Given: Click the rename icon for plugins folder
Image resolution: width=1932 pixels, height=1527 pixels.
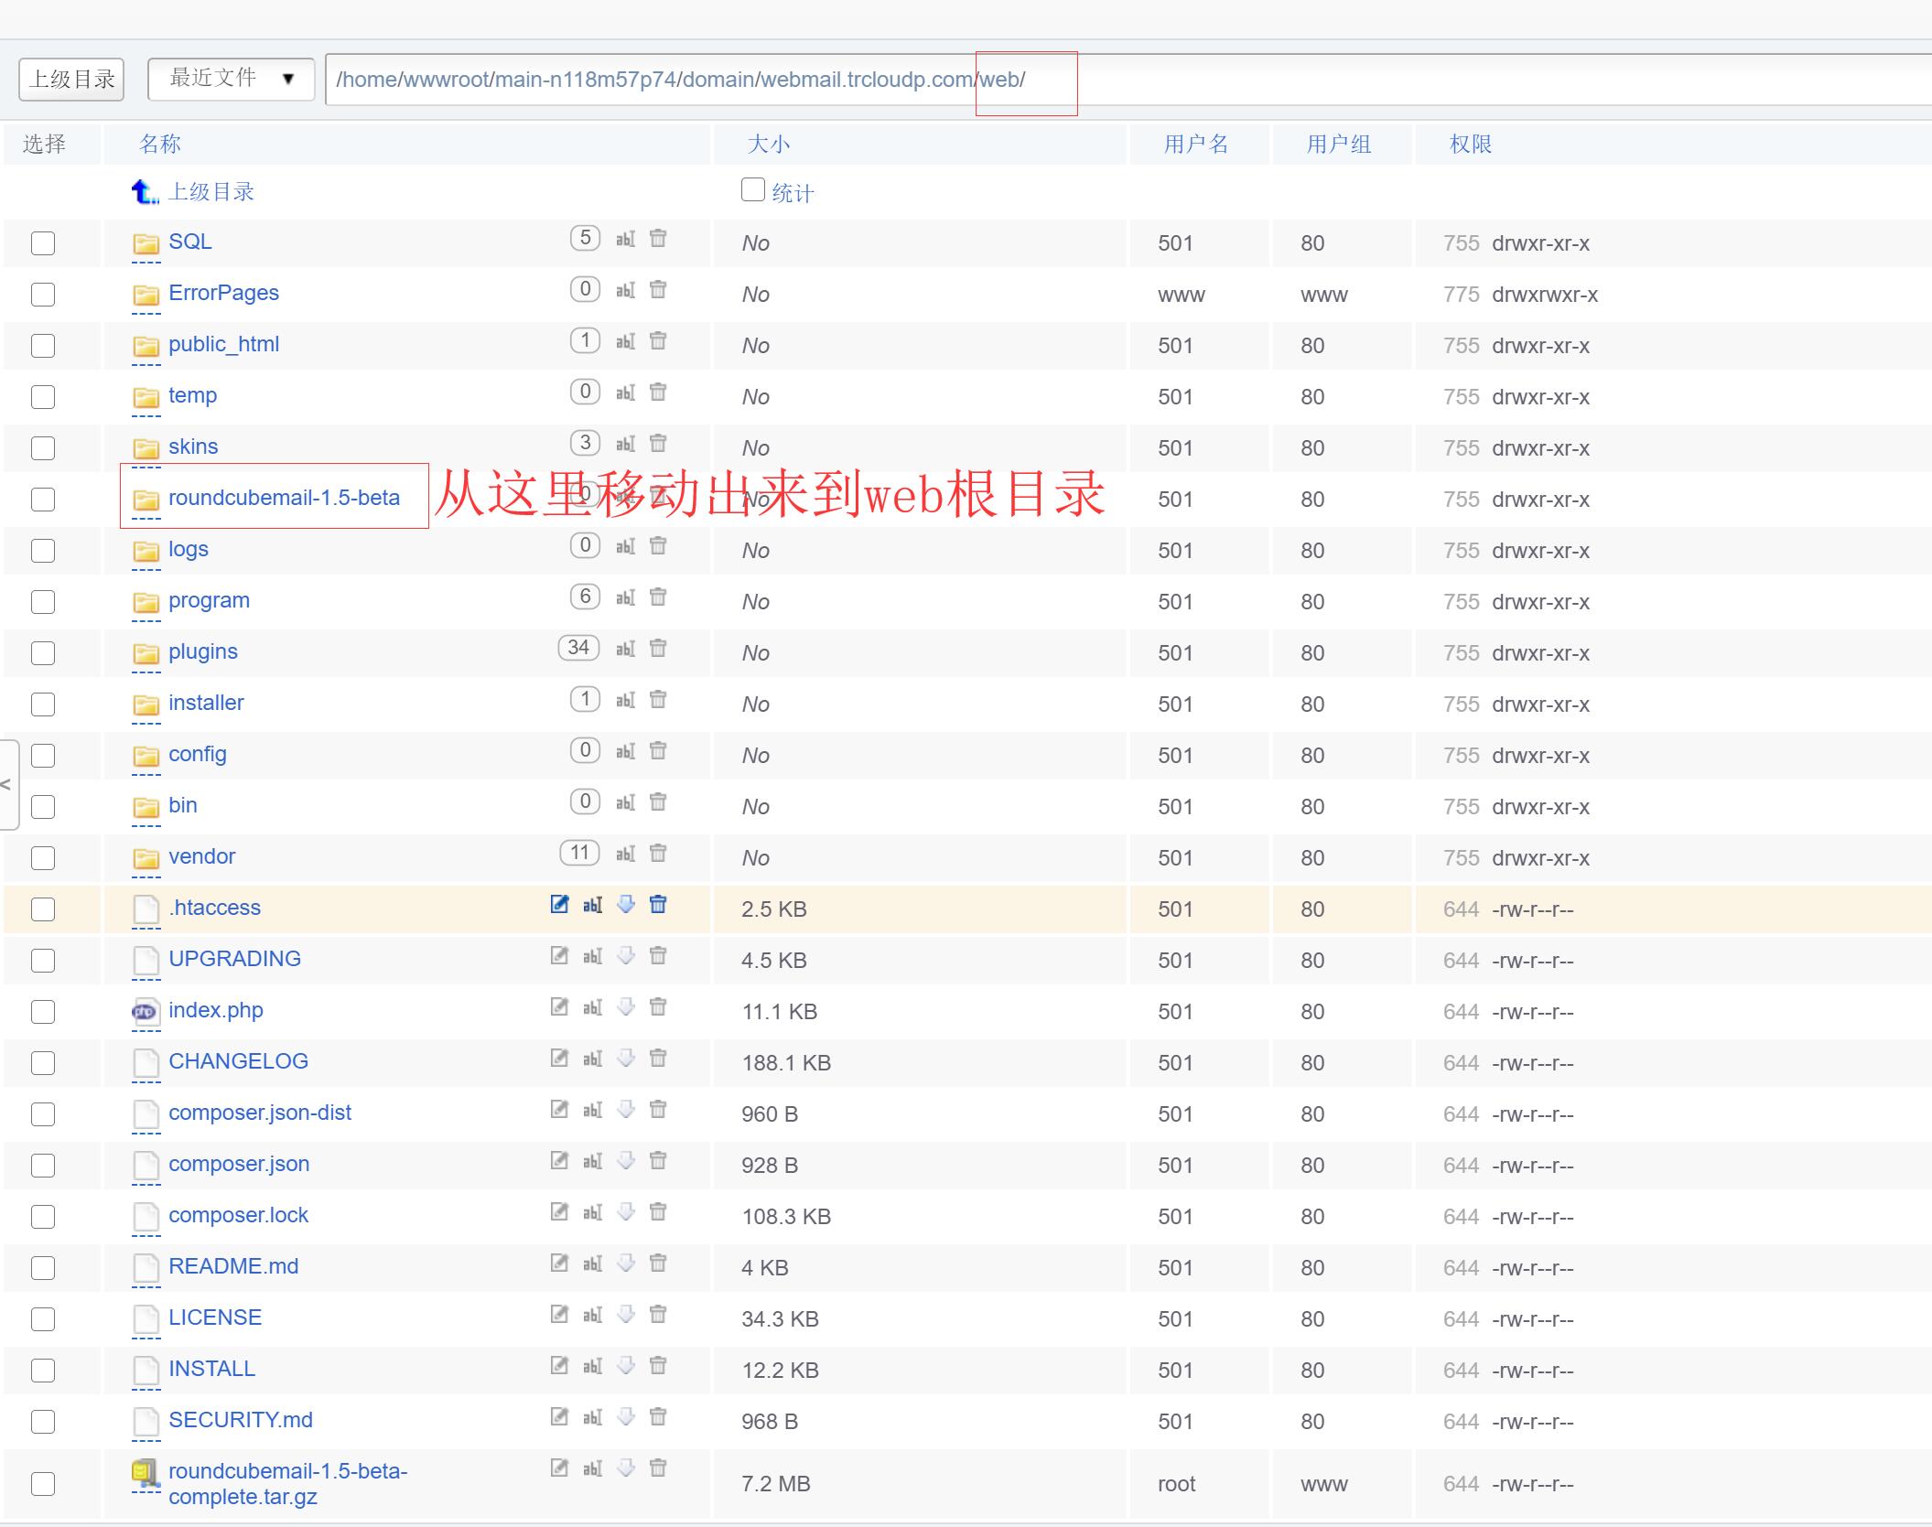Looking at the screenshot, I should click(x=625, y=649).
